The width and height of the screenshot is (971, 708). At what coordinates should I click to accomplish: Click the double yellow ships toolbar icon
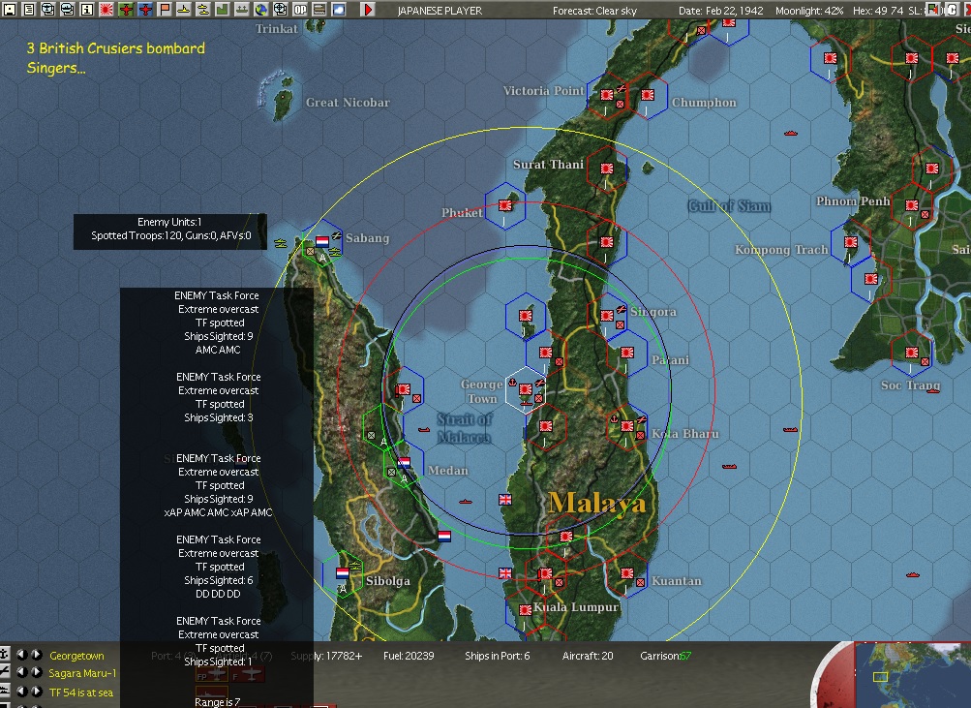pyautogui.click(x=203, y=10)
